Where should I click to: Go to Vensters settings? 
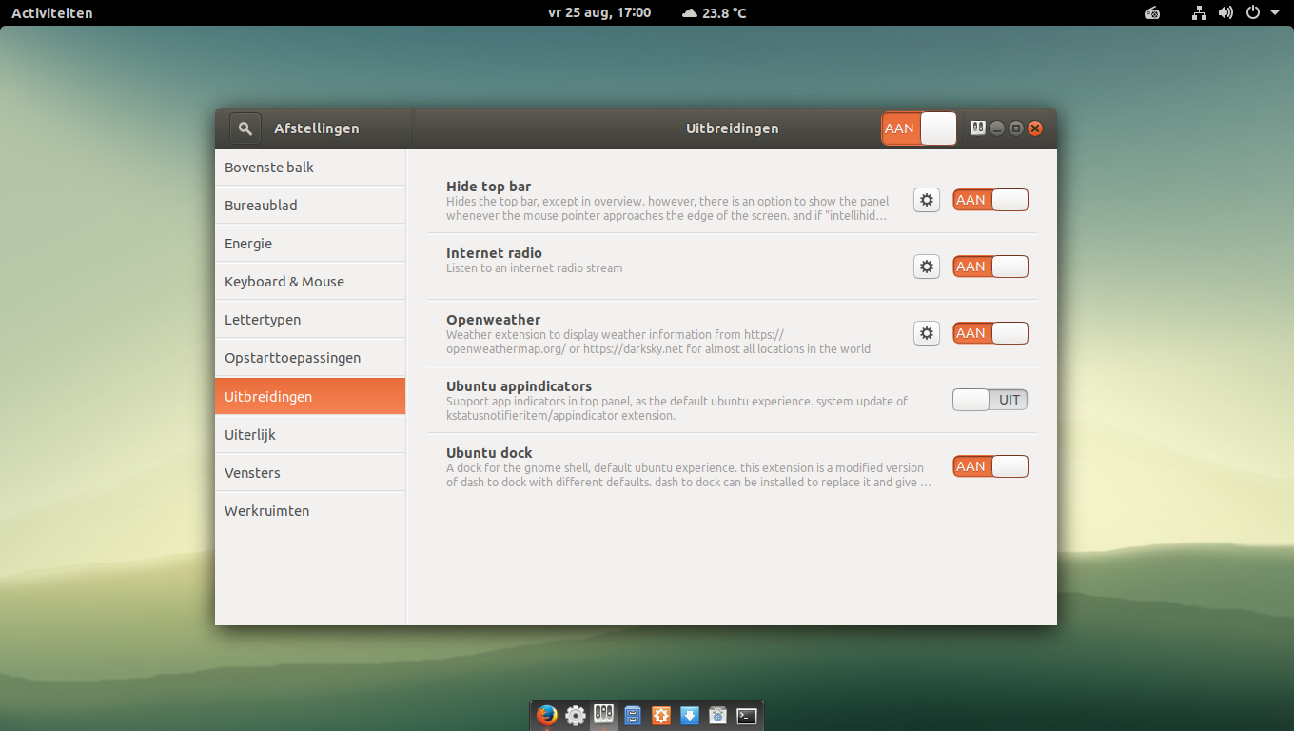coord(310,472)
